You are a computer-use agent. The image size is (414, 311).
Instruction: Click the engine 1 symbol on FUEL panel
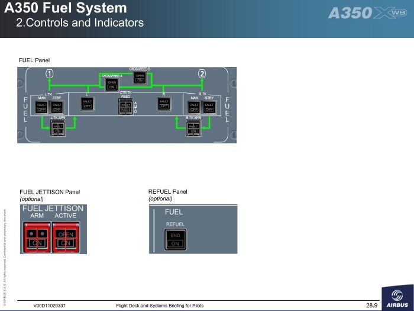click(49, 74)
